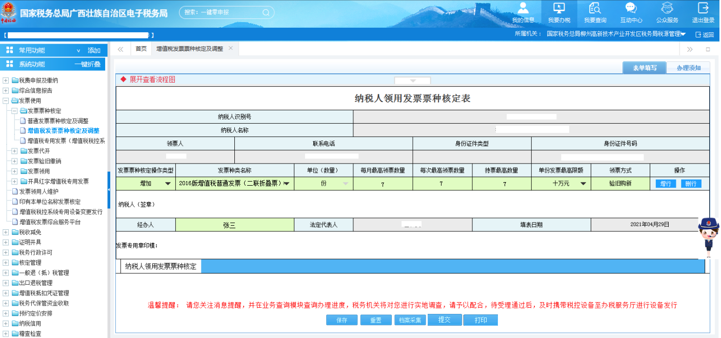The image size is (721, 338).
Task: Collapse the 发票使用 tree folder
Action: [6, 101]
